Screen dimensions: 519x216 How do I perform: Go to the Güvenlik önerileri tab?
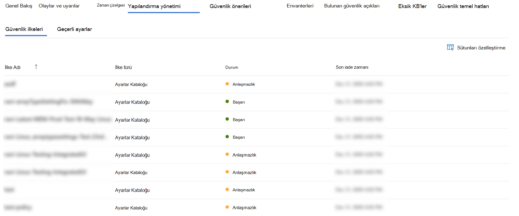[230, 6]
